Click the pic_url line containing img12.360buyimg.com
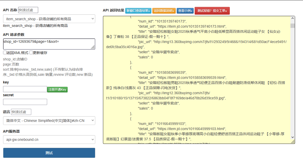This screenshot has width=303, height=160. (x=174, y=93)
